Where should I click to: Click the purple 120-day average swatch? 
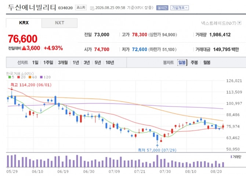pyautogui.click(x=41, y=77)
